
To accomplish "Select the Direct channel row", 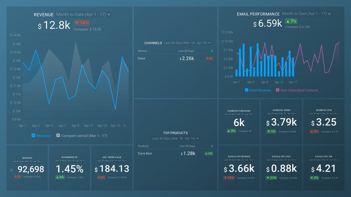I will click(x=175, y=58).
